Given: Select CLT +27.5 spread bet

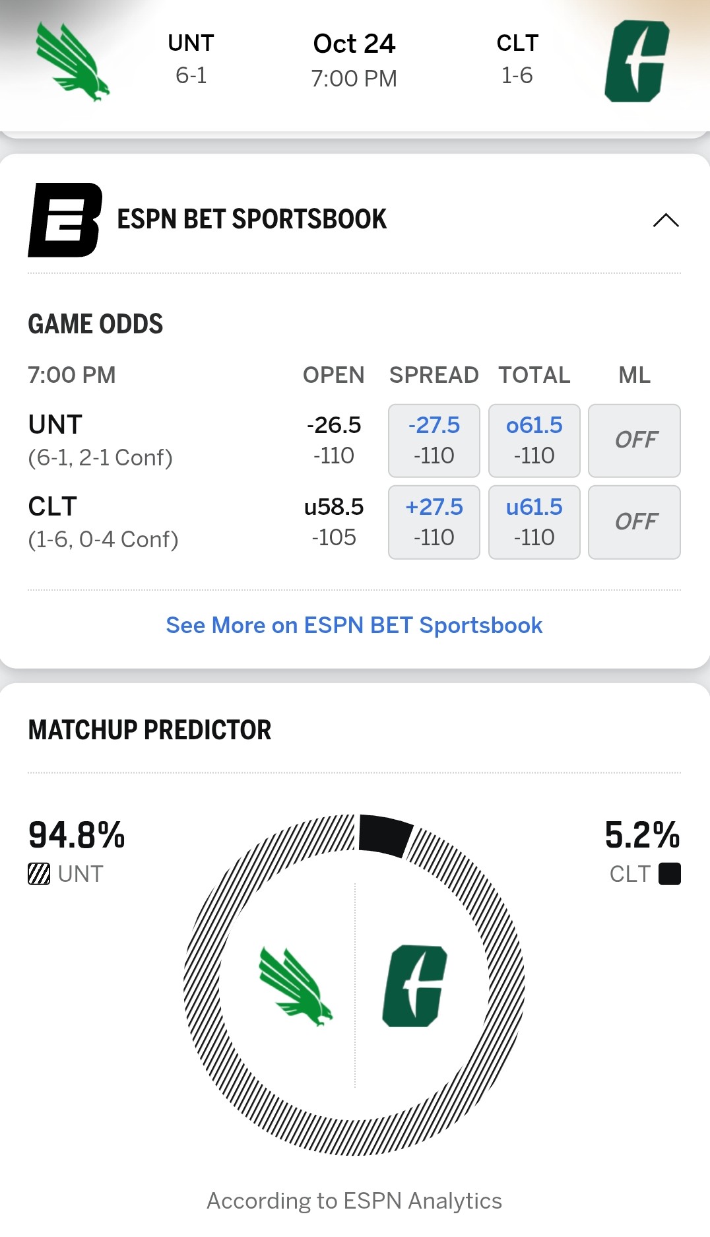Looking at the screenshot, I should point(434,522).
